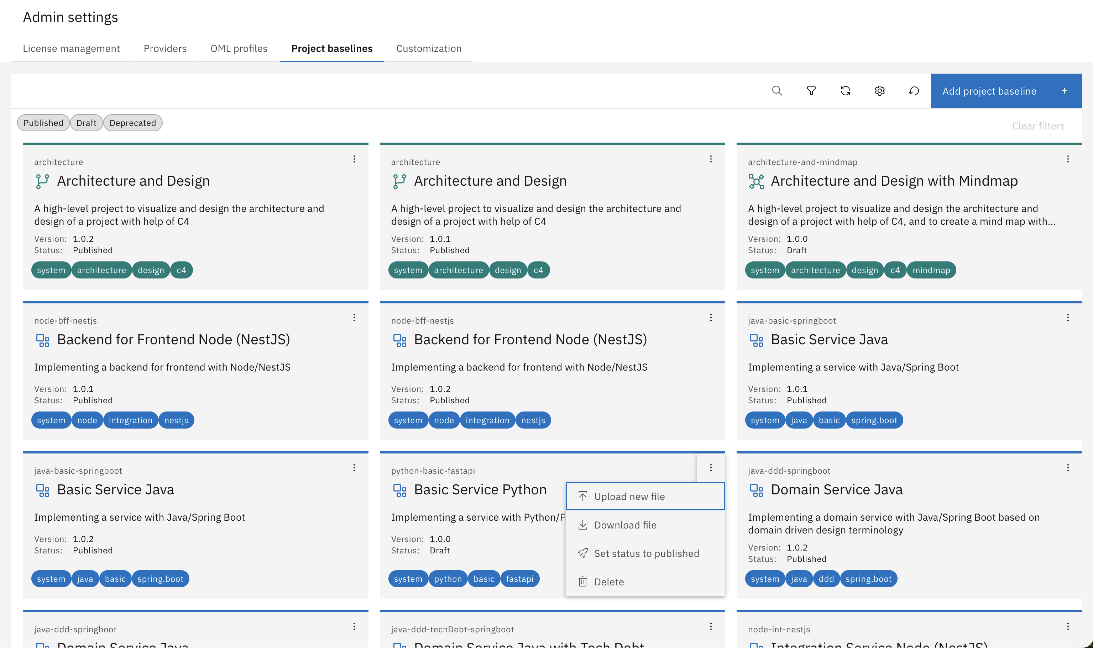Open overflow menu of node-int-nestjs card
The image size is (1093, 648).
coord(1068,626)
